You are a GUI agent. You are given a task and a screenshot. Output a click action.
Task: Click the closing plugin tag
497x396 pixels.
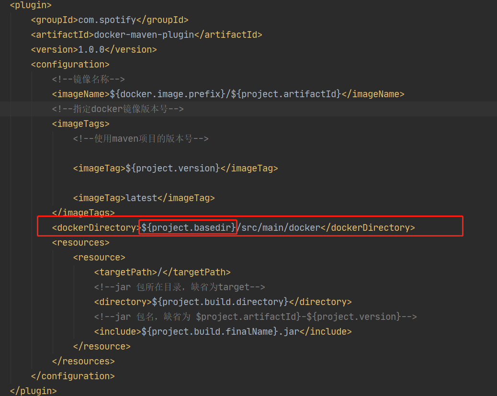tap(33, 390)
